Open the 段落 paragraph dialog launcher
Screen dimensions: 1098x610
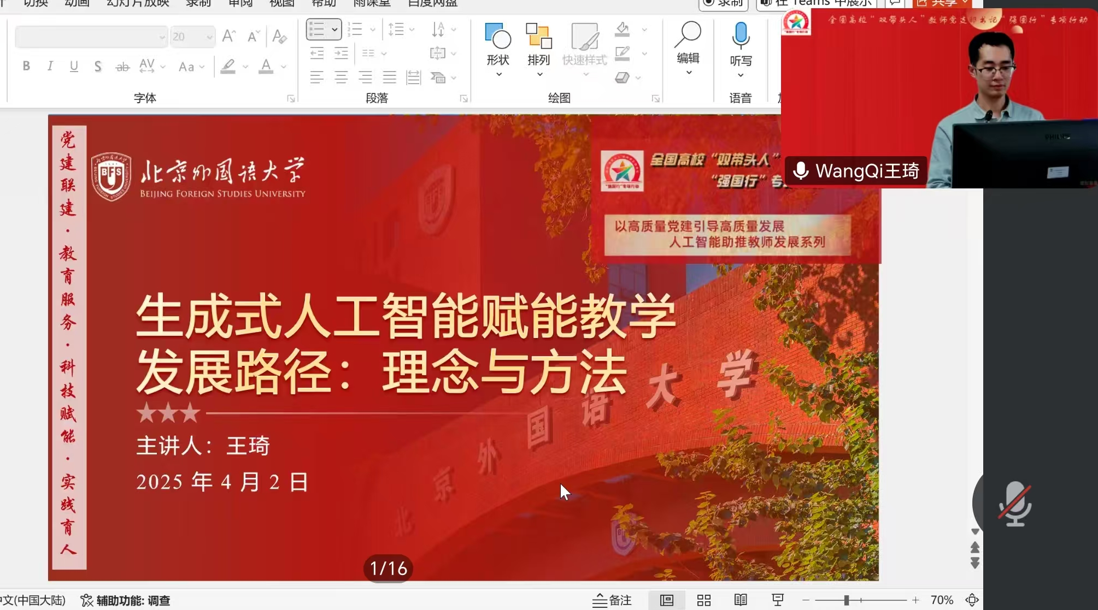[x=463, y=98]
